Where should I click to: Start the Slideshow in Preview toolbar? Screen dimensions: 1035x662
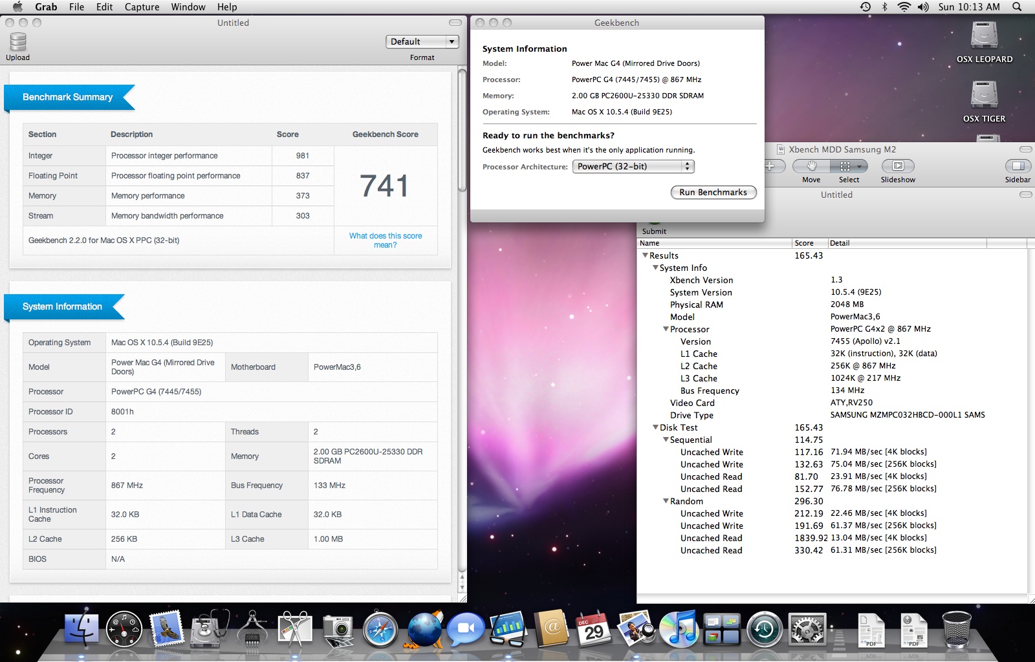(x=898, y=166)
